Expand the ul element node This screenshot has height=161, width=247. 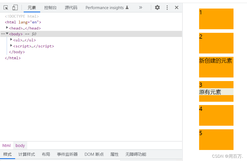pyautogui.click(x=11, y=40)
